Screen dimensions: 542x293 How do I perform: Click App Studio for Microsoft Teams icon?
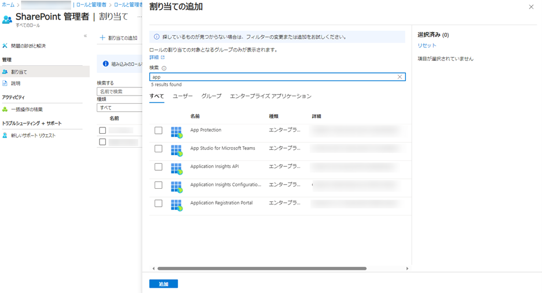pos(177,151)
